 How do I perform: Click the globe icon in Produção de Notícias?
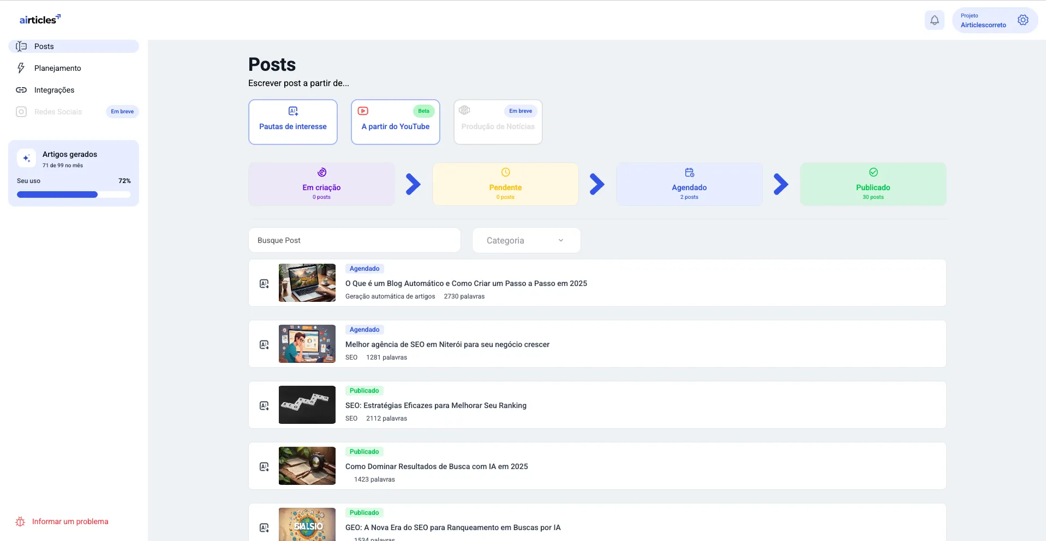pos(464,110)
